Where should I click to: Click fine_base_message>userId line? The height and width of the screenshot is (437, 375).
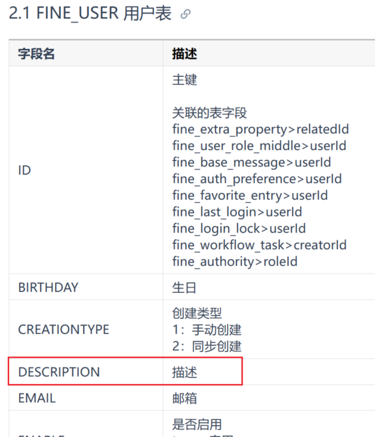pyautogui.click(x=251, y=163)
